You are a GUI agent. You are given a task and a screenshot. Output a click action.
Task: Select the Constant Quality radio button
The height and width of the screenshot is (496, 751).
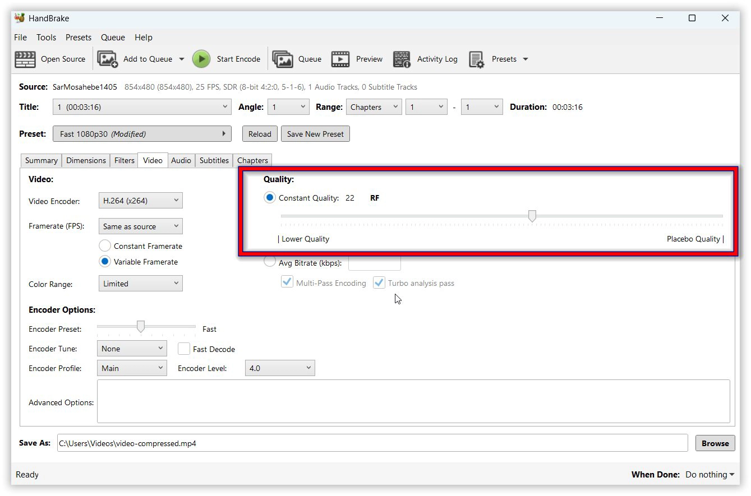[x=270, y=198]
